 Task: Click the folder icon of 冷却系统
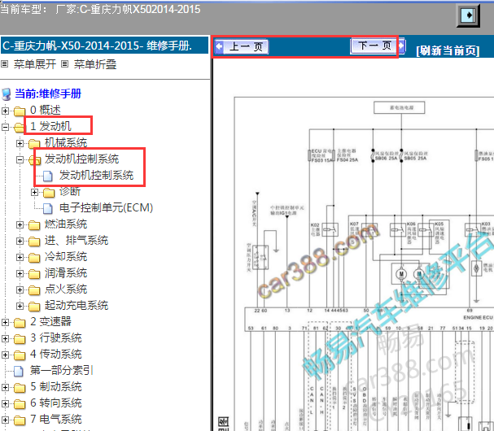34,258
